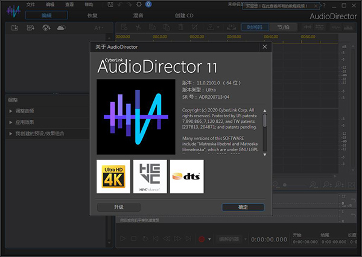Image resolution: width=362 pixels, height=257 pixels.
Task: Click the import media icon in library panel
Action: (x=14, y=28)
